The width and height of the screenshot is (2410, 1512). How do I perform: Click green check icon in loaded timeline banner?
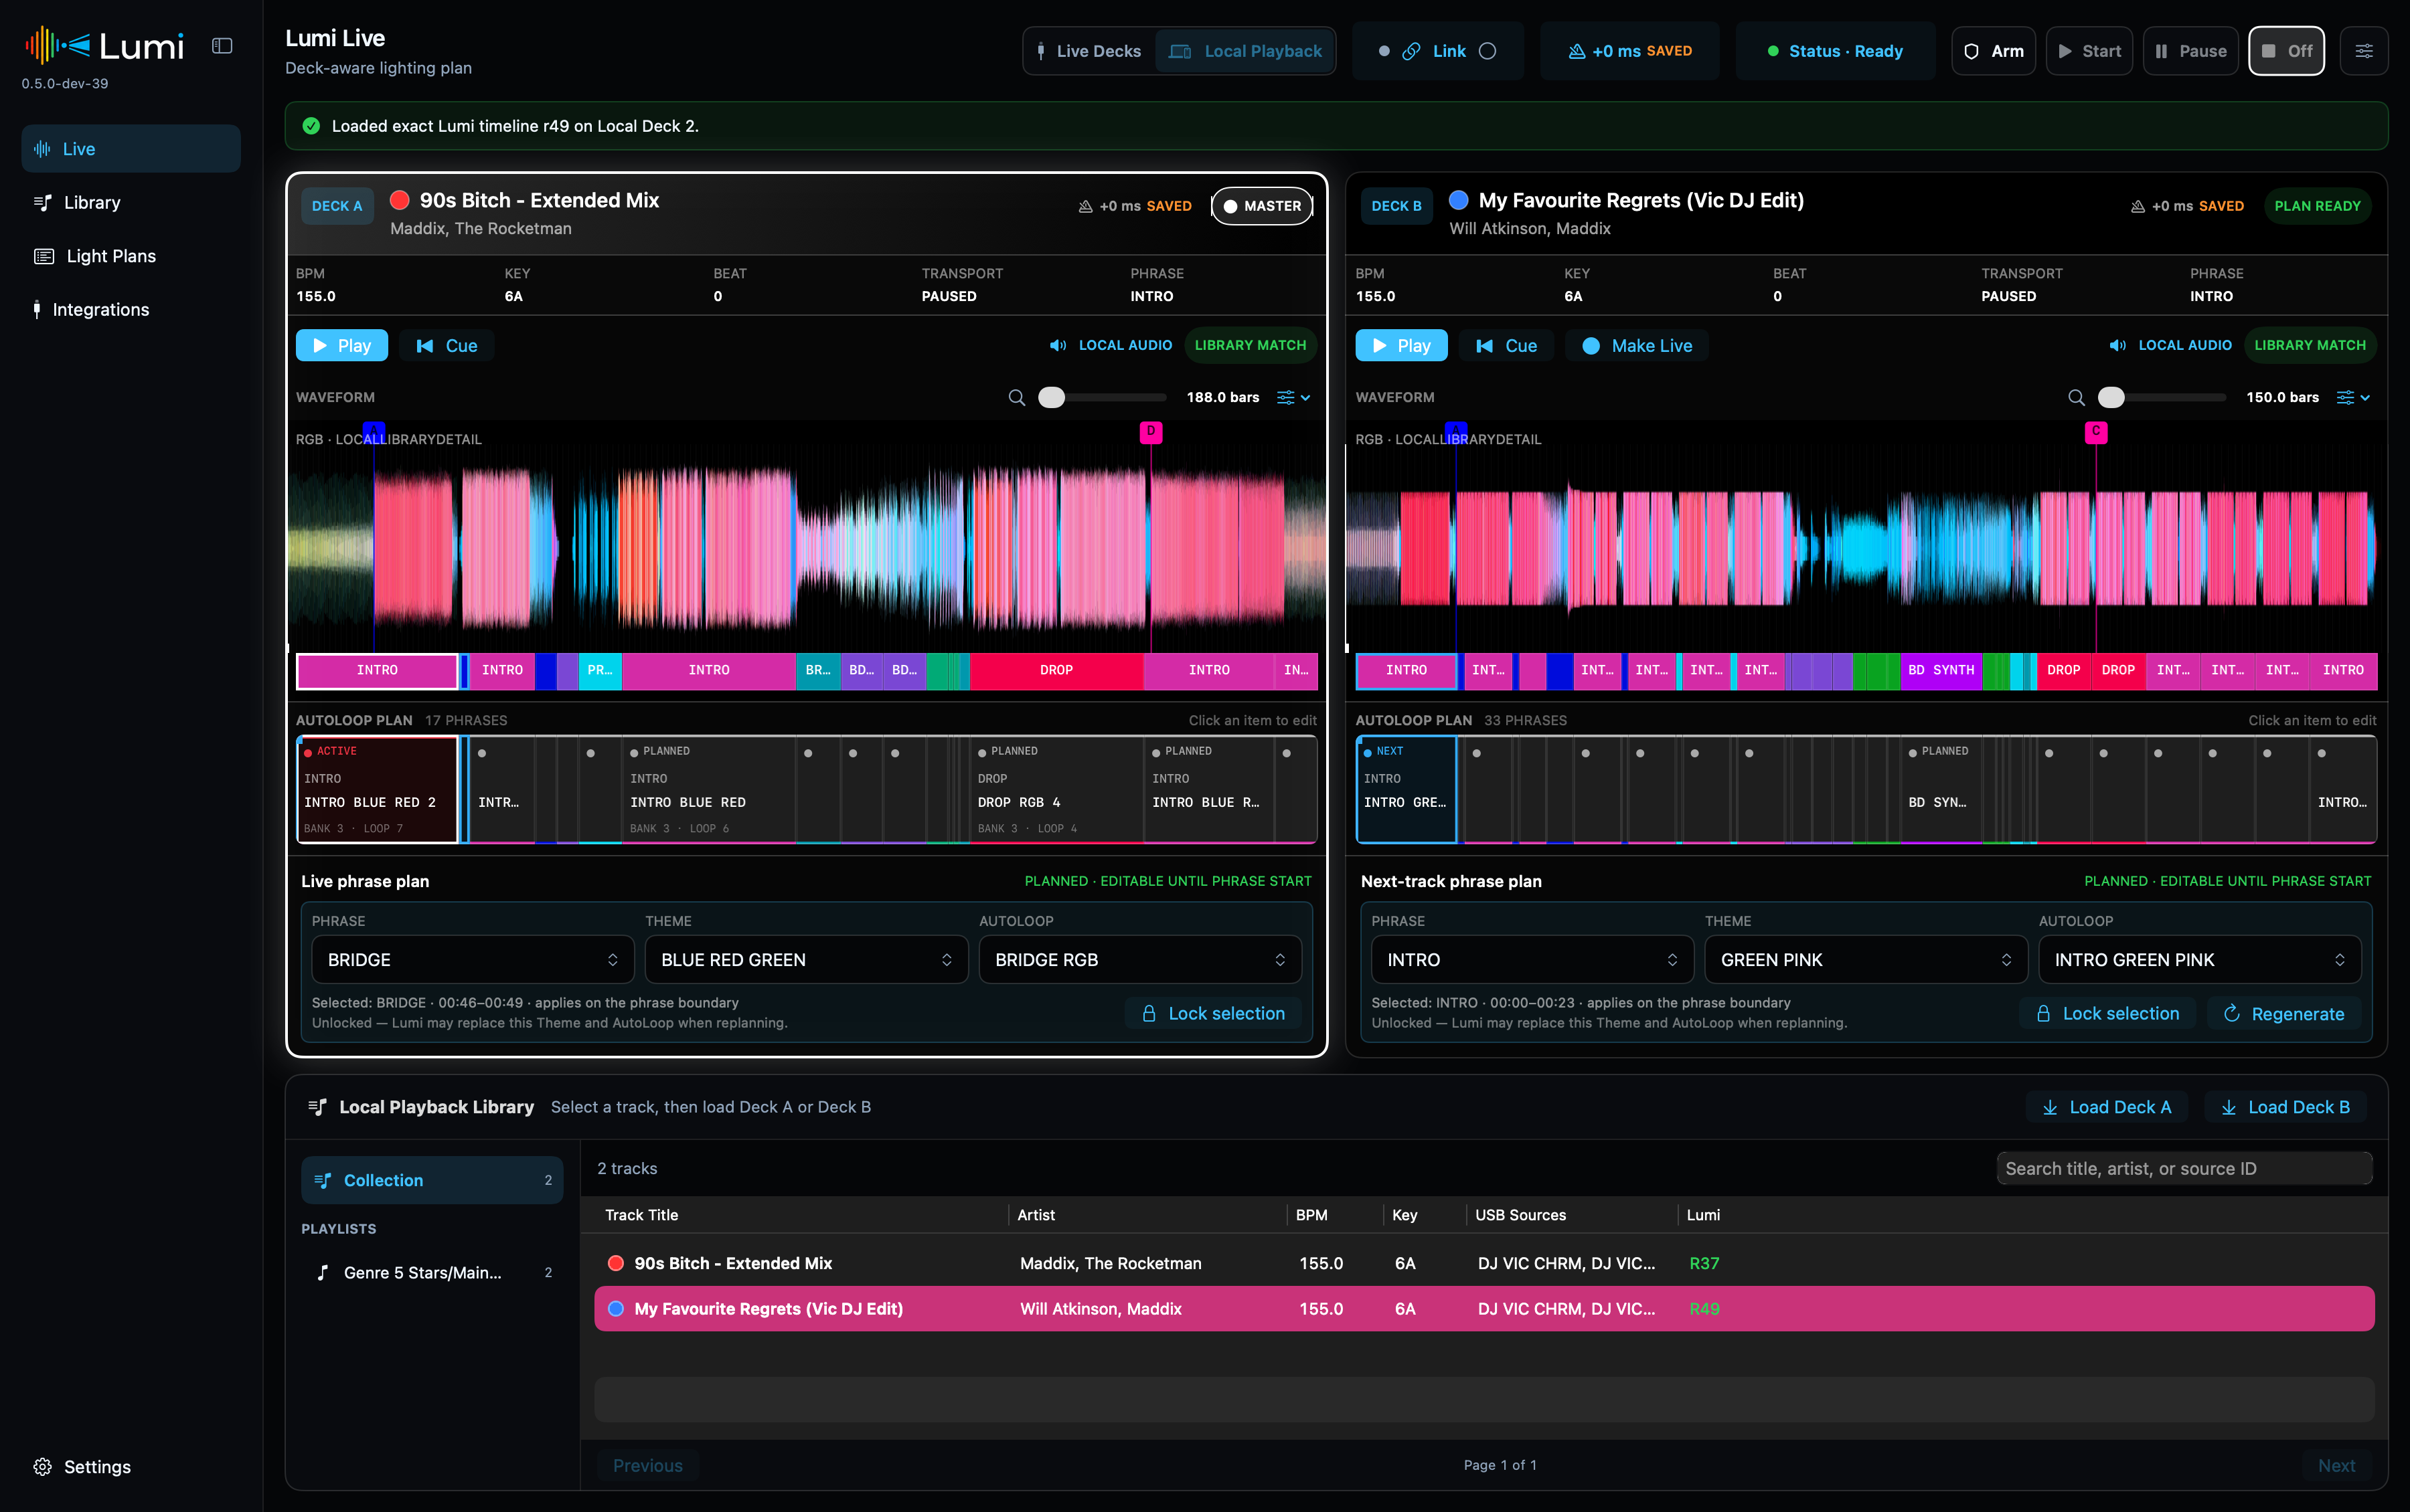pos(311,126)
